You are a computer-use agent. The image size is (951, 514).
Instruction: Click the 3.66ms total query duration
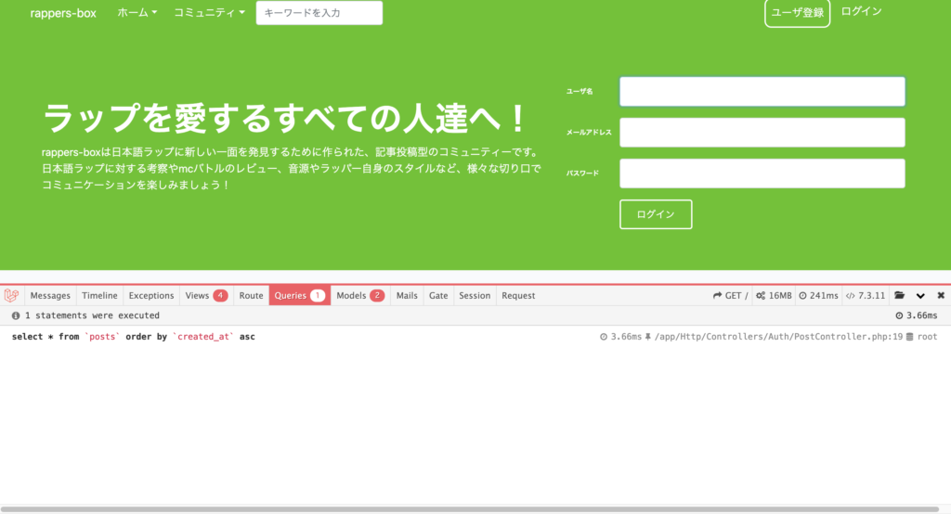917,315
